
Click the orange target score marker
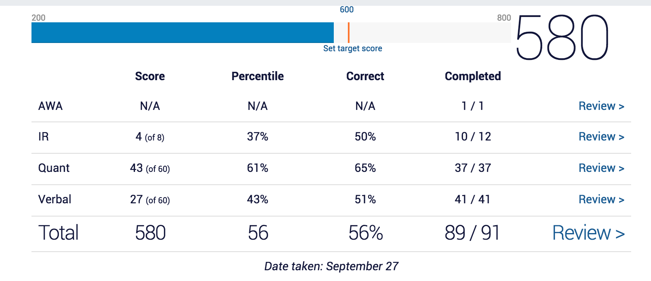pos(349,33)
